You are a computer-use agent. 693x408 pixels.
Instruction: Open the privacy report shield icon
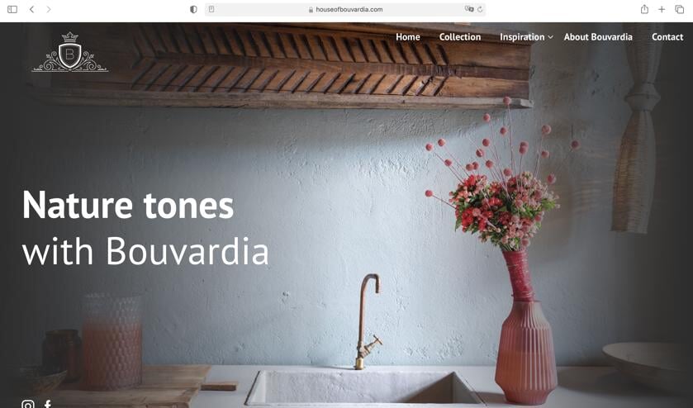(x=193, y=9)
